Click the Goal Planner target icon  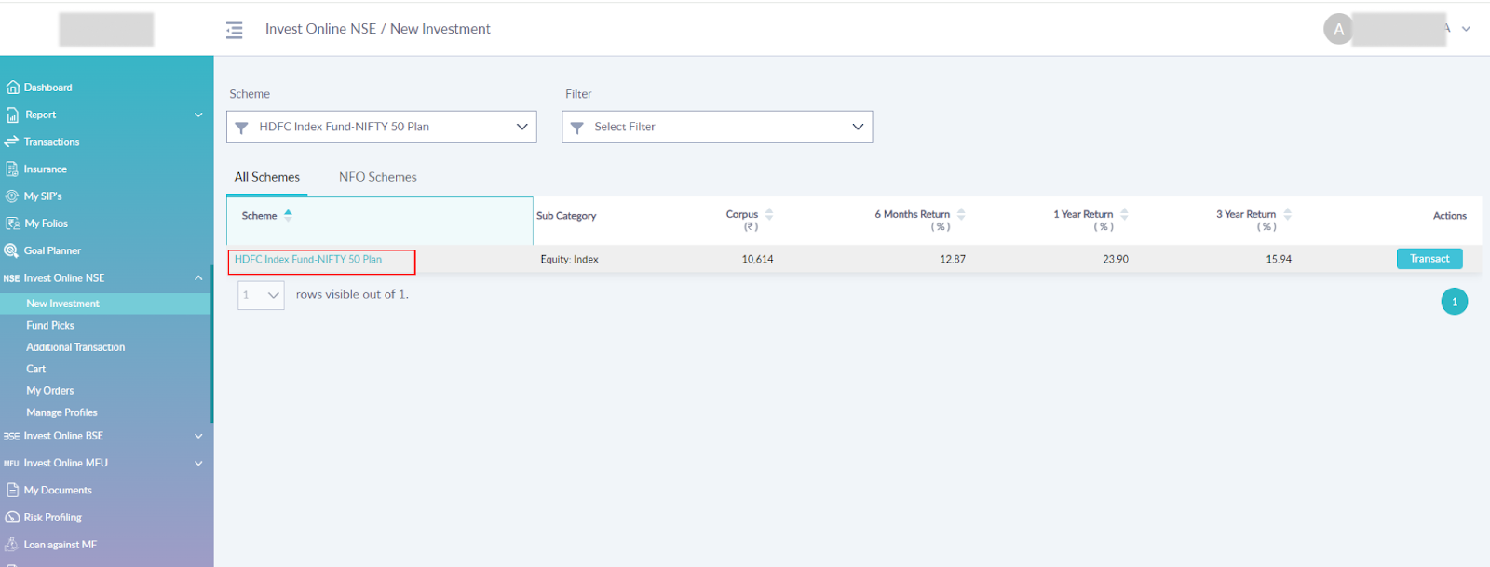(x=11, y=250)
